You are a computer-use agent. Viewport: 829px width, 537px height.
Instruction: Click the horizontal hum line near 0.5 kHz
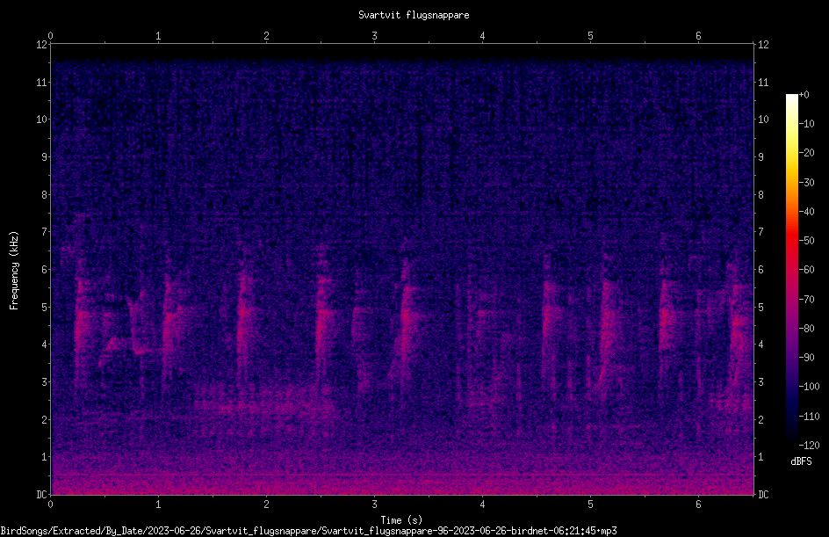(402, 475)
